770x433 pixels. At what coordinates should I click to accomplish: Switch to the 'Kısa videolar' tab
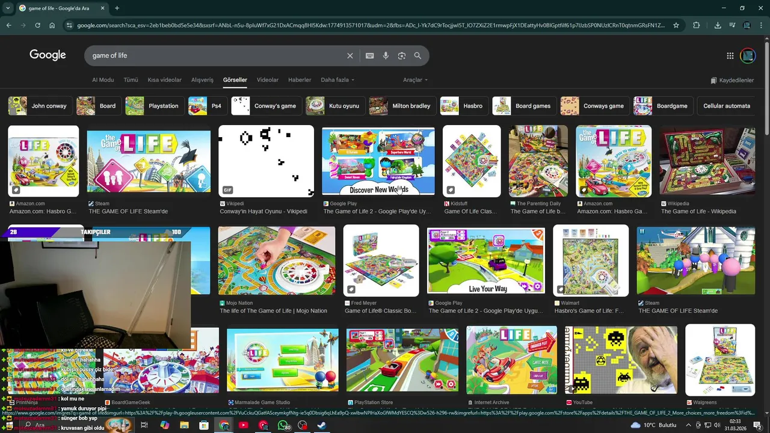pos(165,80)
